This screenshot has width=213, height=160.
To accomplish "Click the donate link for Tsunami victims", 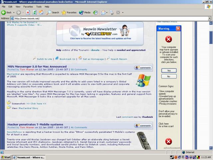I will click(96, 50).
